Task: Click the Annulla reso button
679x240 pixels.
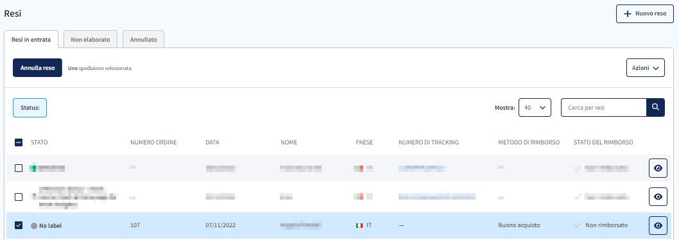Action: (37, 68)
